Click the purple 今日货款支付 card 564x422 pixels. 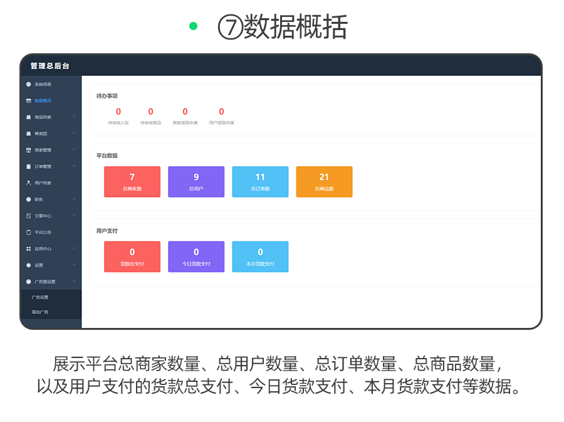click(x=196, y=256)
